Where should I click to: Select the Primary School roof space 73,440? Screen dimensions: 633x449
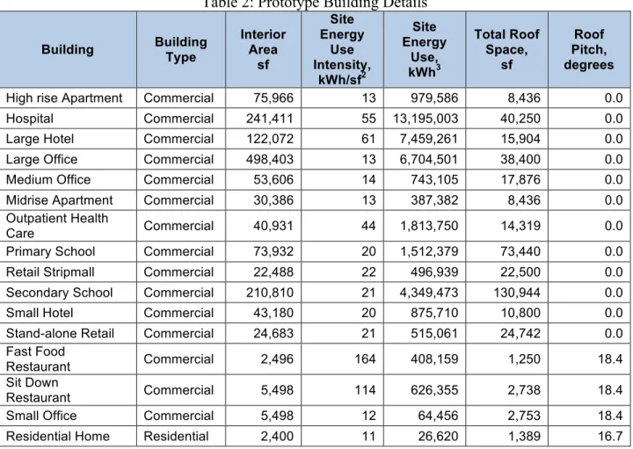(x=520, y=251)
